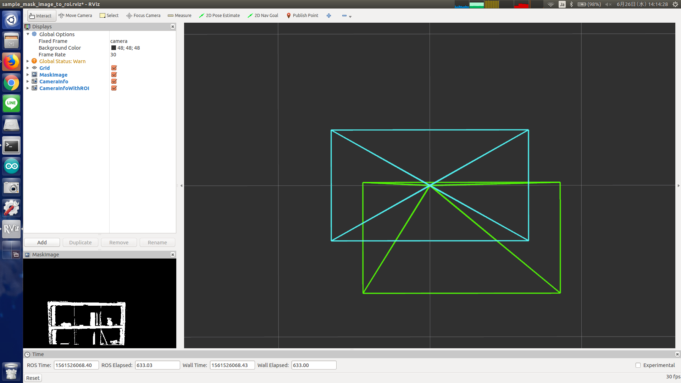Click the Background Color black swatch
681x383 pixels.
pos(113,48)
